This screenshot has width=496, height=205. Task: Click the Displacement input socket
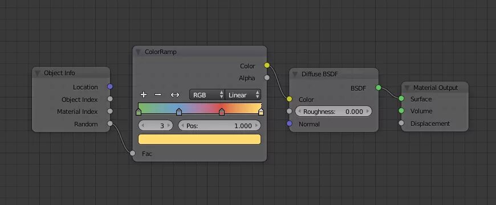pos(401,123)
